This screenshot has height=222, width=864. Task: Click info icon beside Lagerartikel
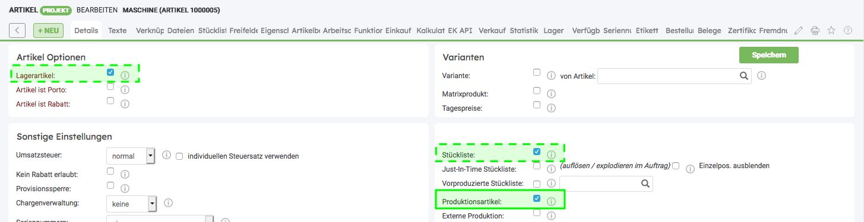tap(125, 76)
